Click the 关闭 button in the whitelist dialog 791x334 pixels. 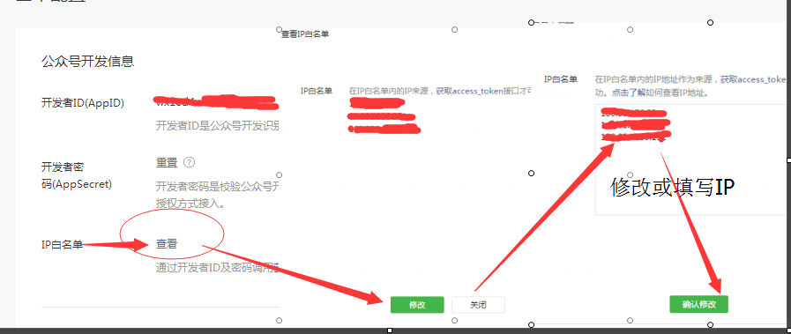pyautogui.click(x=478, y=305)
